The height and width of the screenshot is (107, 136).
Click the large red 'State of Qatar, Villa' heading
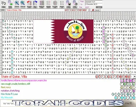point(14,77)
